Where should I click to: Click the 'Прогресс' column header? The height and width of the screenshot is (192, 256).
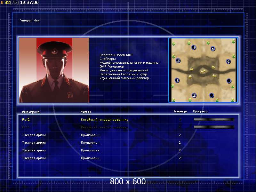click(x=200, y=111)
